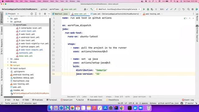Viewport: 199px width, 112px height.
Task: Open the Maven tool window
Action: pos(197,17)
